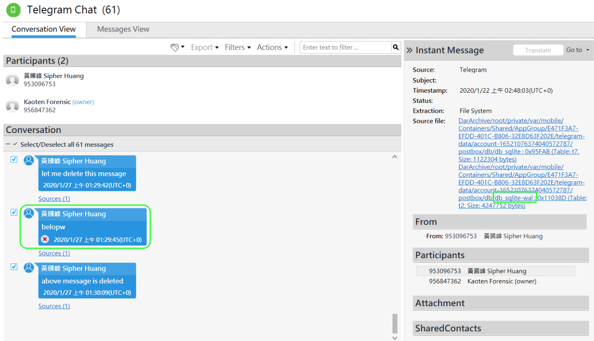Toggle checkbox for 'above message is deleted'
The image size is (594, 341).
tap(14, 267)
